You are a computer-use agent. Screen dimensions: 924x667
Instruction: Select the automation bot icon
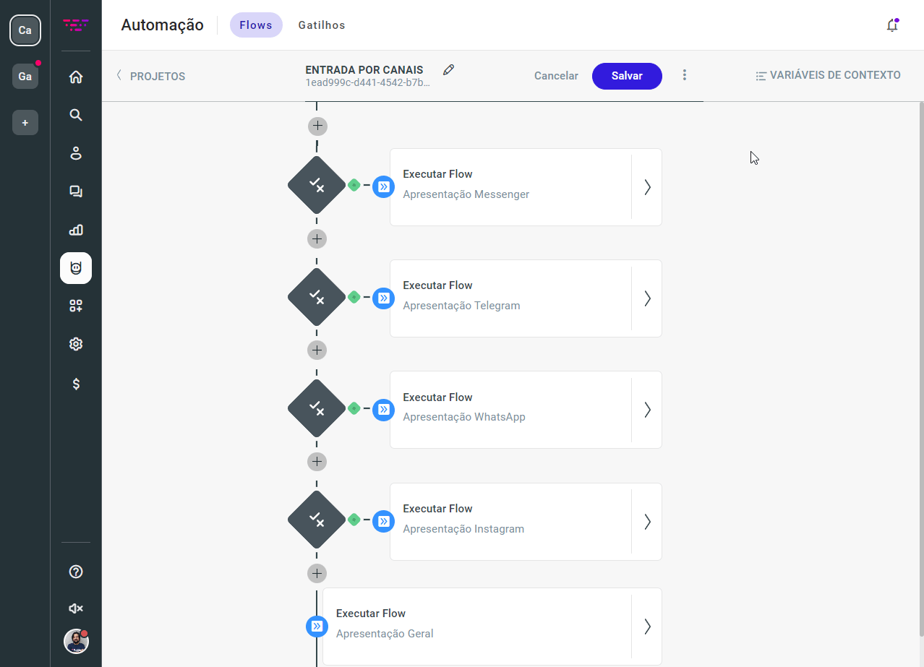[x=76, y=268]
